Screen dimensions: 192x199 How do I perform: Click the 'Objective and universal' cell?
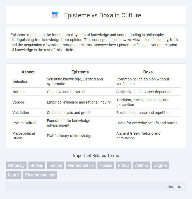(x=80, y=92)
